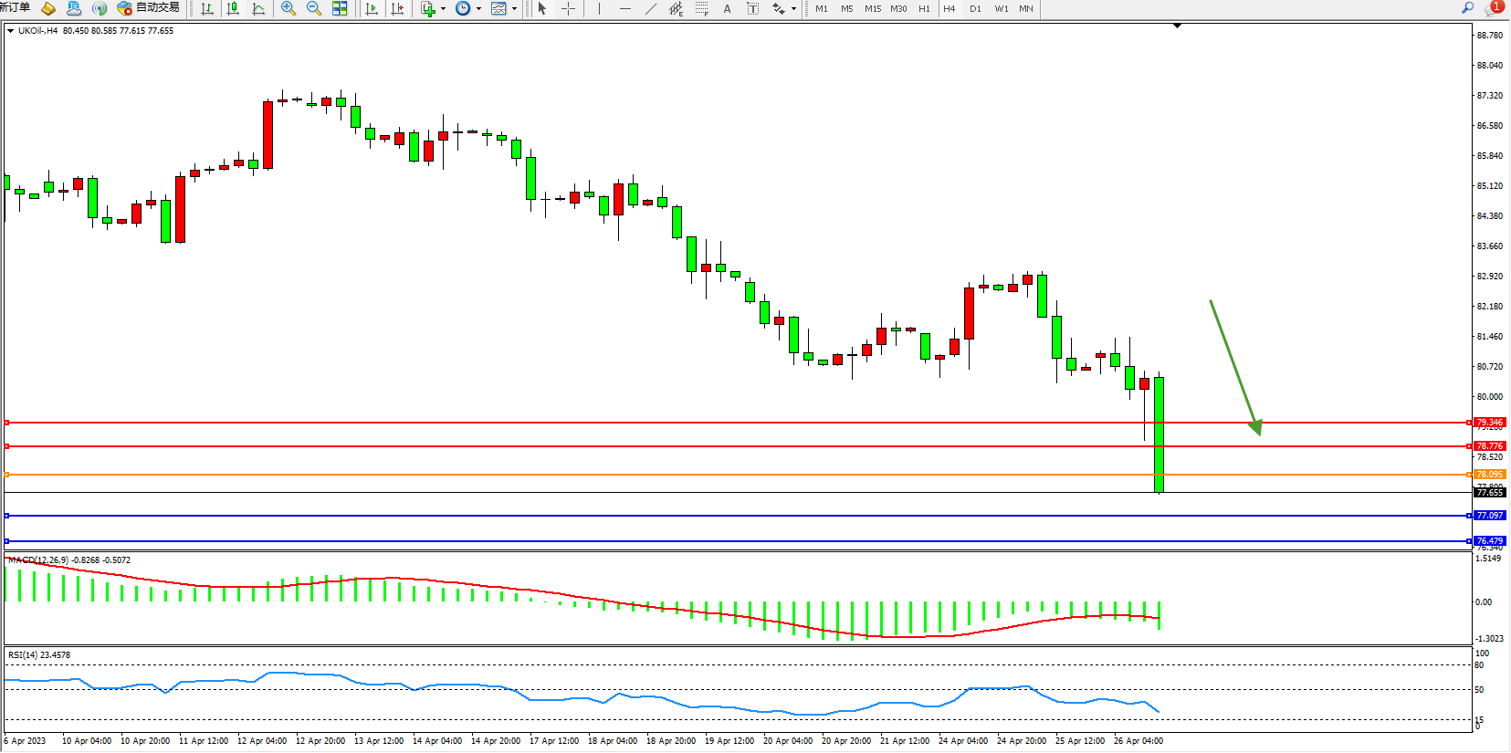1511x753 pixels.
Task: Open the templates dropdown arrow
Action: point(514,9)
